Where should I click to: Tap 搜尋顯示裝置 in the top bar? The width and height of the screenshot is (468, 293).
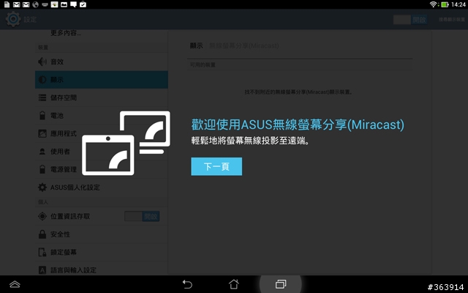[452, 20]
